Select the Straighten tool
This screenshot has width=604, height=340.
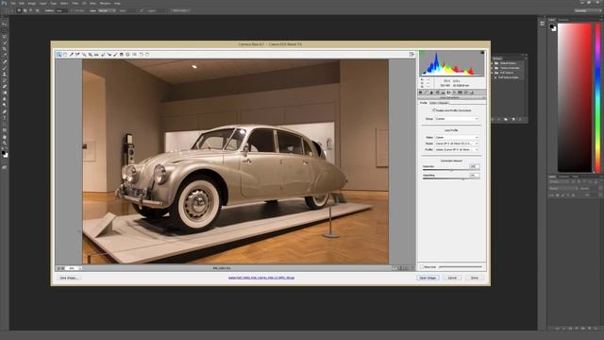click(96, 55)
